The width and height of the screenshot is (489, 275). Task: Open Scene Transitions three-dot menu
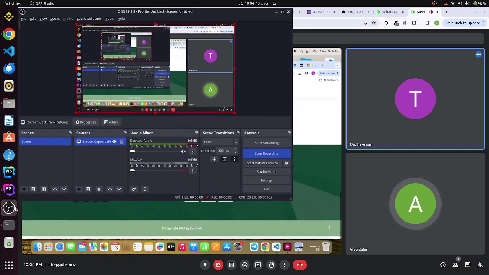coord(235,159)
